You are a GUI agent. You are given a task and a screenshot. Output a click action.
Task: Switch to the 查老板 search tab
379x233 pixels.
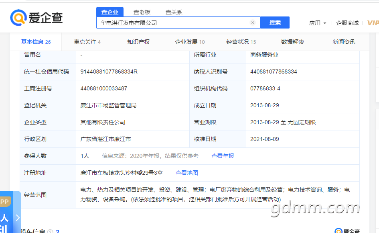click(x=142, y=12)
